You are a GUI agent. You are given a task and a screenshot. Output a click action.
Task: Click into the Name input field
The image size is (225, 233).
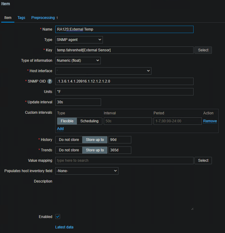(124, 29)
